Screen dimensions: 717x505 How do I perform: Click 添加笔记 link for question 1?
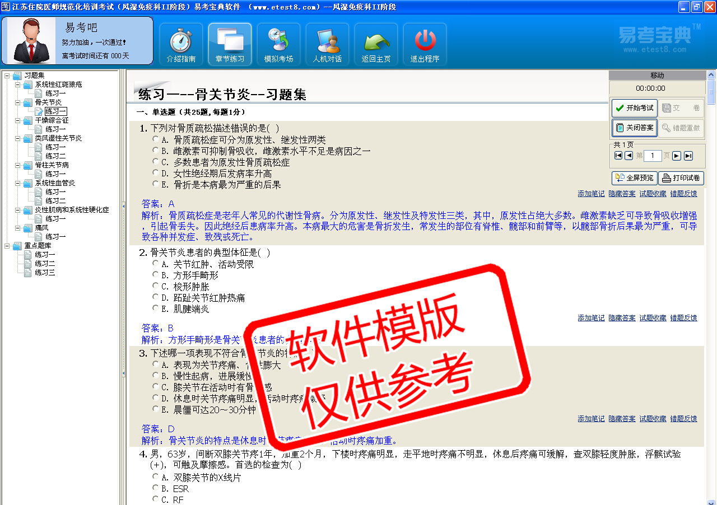(x=591, y=194)
